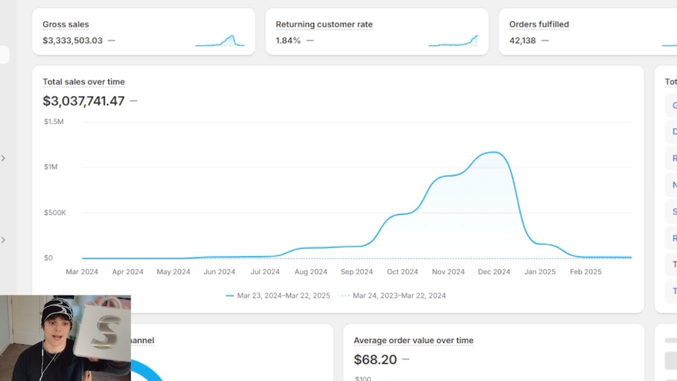Click the Feb 2025 axis label
677x381 pixels.
click(585, 271)
